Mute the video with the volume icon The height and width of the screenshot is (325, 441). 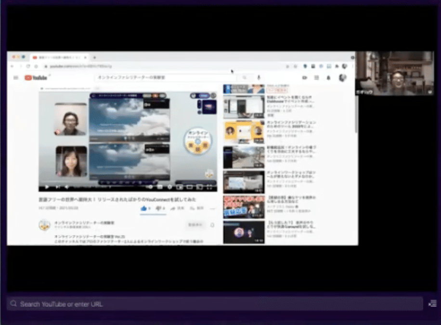pos(67,187)
